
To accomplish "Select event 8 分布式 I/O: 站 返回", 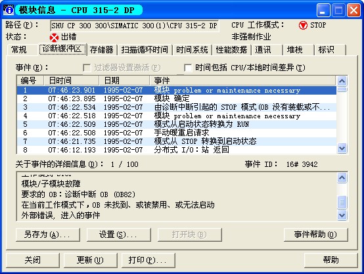I will 177,150.
